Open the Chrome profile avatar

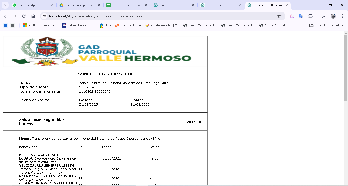tap(333, 16)
